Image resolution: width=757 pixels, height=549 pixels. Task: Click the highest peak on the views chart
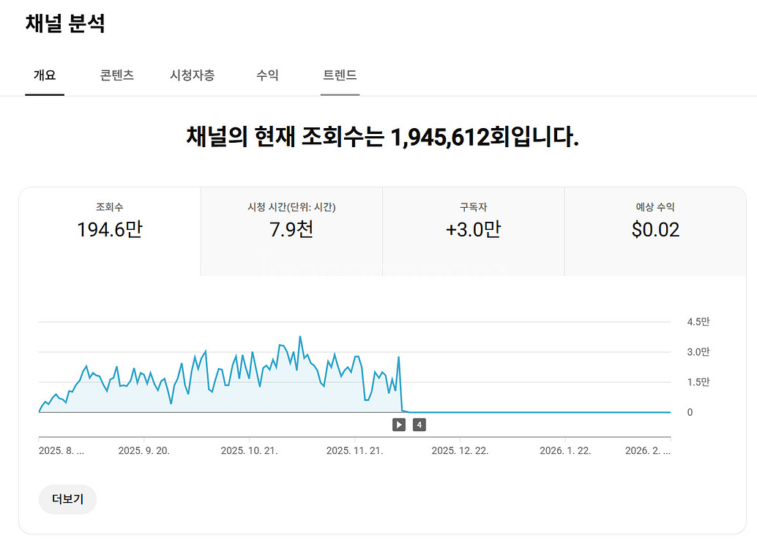(300, 337)
